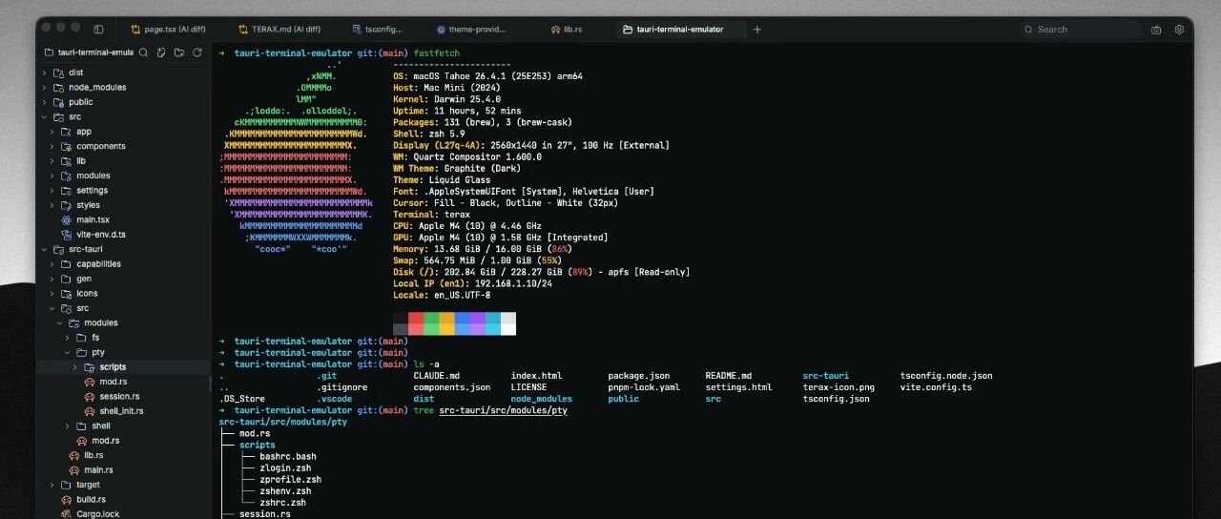The image size is (1221, 519).
Task: Expand the public folder chevron
Action: point(44,102)
